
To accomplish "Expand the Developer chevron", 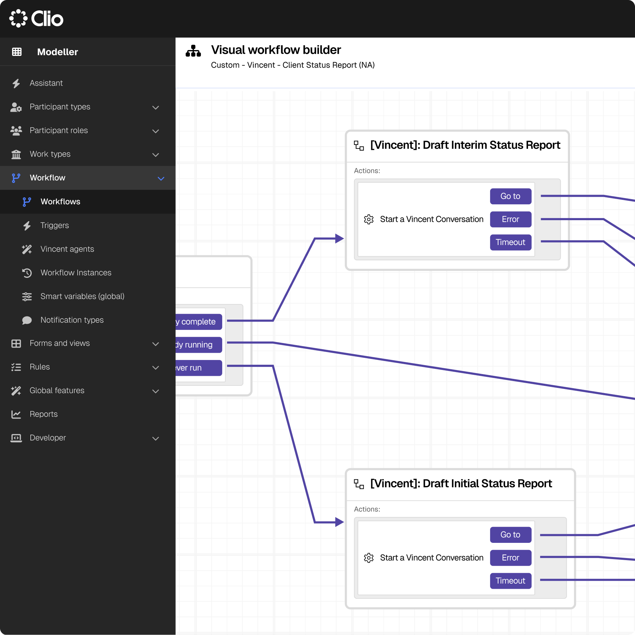I will coord(156,438).
